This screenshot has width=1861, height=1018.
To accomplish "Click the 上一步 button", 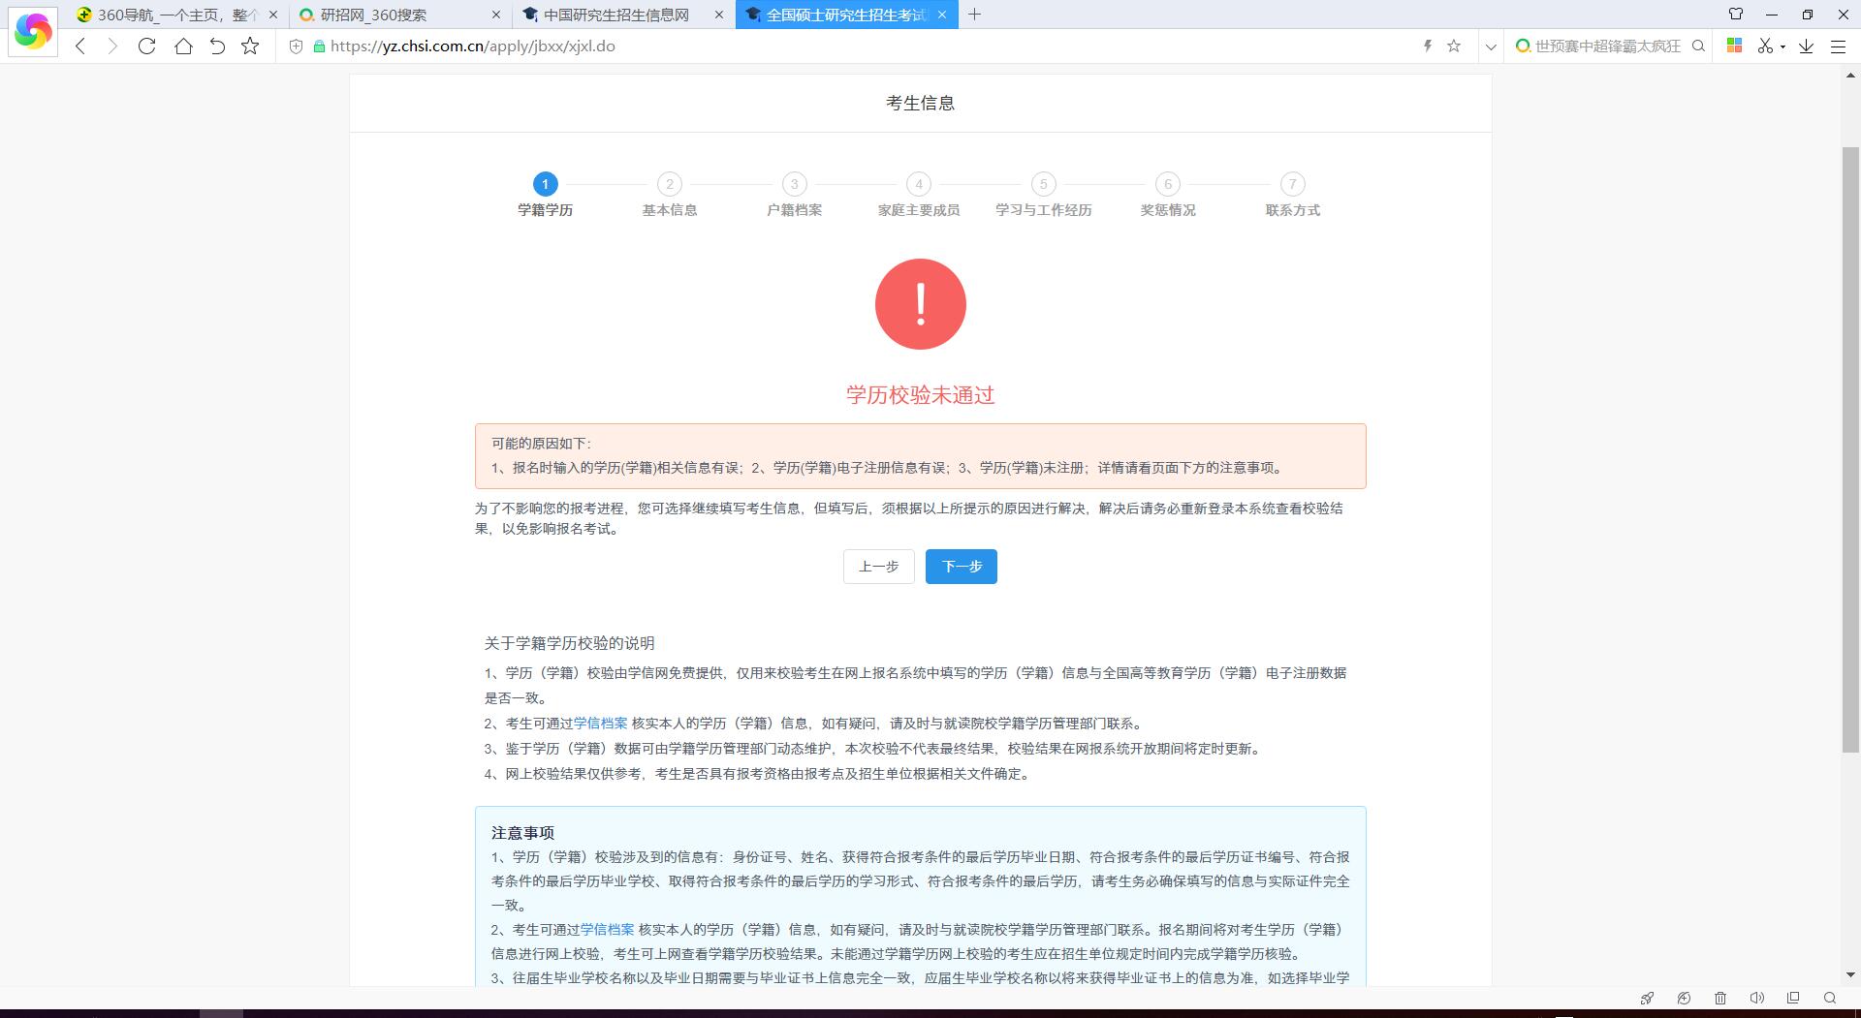I will click(878, 567).
